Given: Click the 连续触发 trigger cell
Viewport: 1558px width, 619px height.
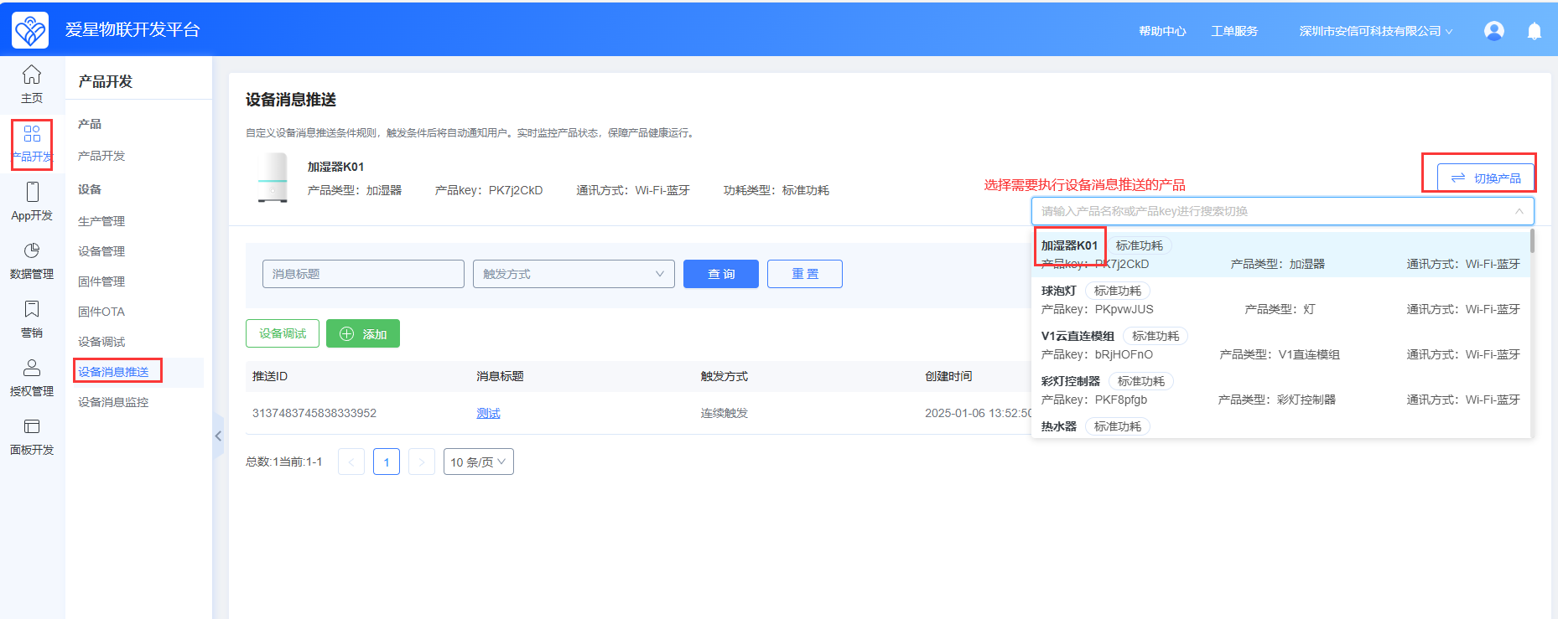Looking at the screenshot, I should (724, 413).
